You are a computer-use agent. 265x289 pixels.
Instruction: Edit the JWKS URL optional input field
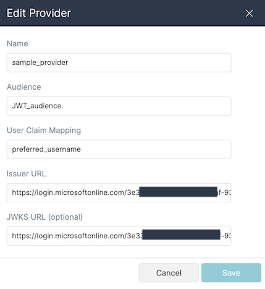pyautogui.click(x=119, y=236)
